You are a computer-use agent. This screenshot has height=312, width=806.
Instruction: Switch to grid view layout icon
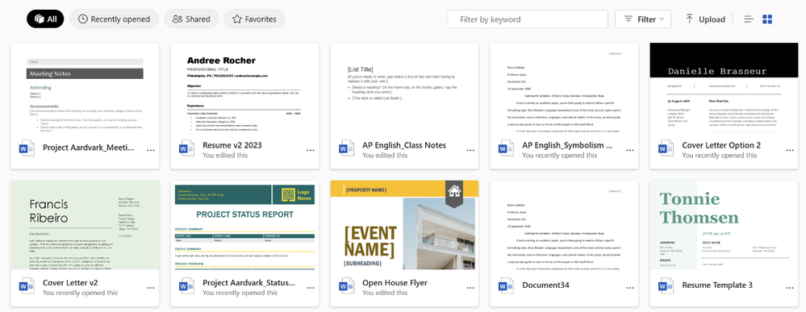(767, 19)
